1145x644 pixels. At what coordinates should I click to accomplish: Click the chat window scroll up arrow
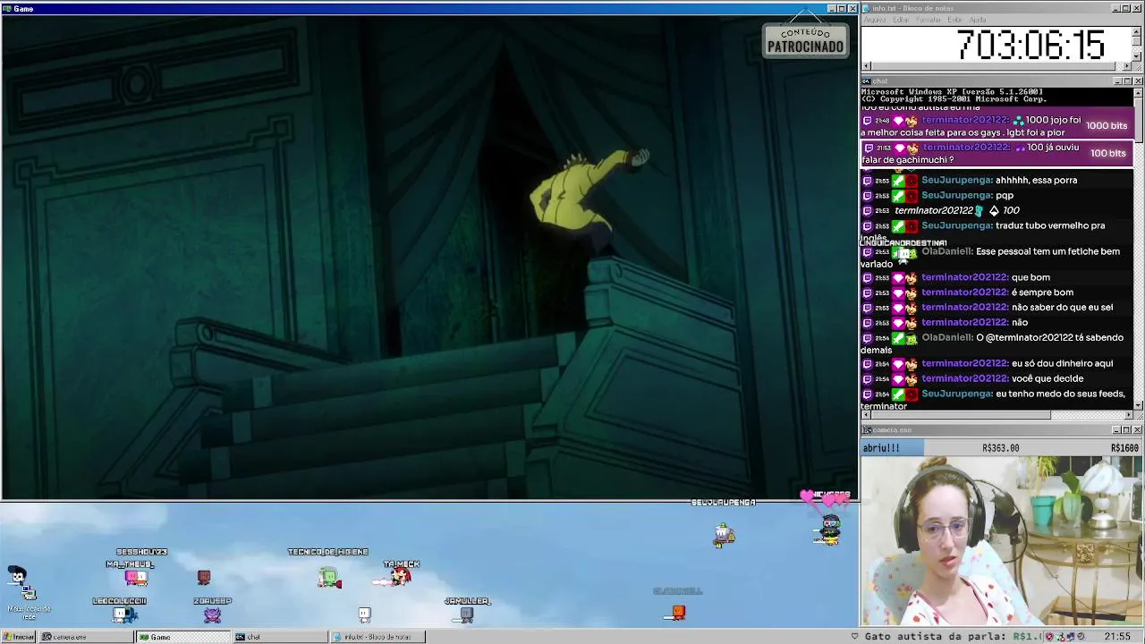coord(1139,92)
